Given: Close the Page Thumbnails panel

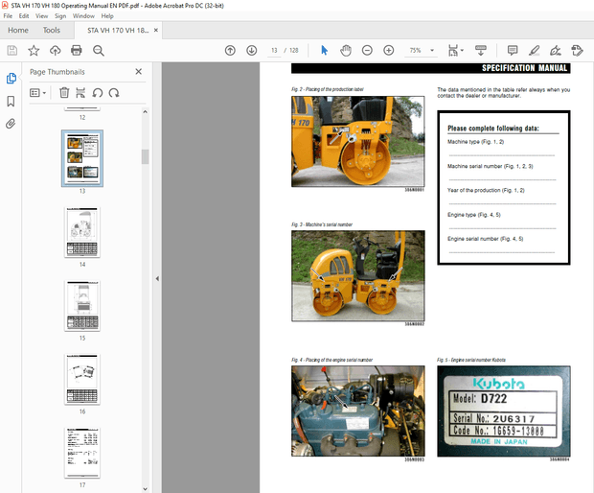Looking at the screenshot, I should point(138,71).
